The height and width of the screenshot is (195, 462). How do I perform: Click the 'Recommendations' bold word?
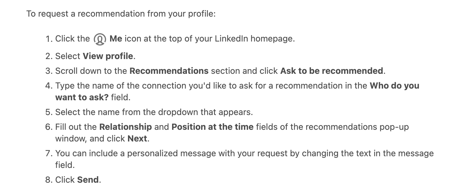point(169,71)
